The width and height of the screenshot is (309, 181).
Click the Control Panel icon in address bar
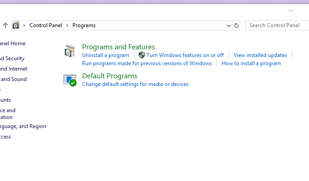(x=16, y=25)
